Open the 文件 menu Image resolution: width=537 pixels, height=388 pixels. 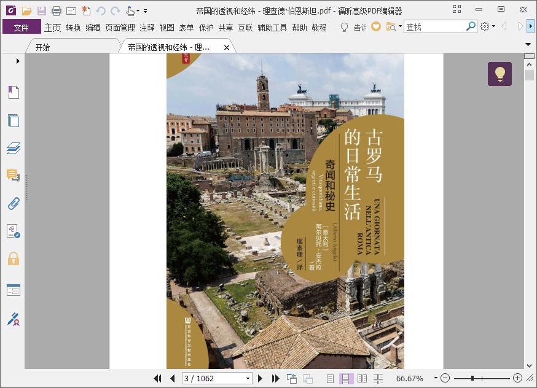pos(22,27)
